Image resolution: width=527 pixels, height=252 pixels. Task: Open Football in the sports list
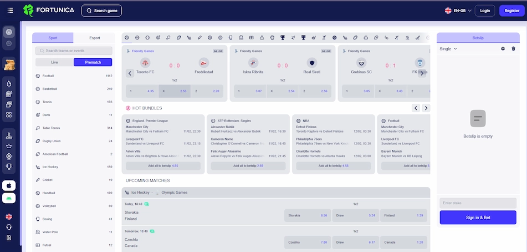(x=74, y=76)
